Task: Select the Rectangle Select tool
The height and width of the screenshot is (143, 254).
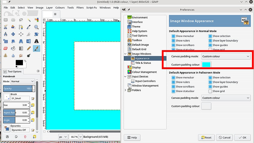Action: (6, 20)
